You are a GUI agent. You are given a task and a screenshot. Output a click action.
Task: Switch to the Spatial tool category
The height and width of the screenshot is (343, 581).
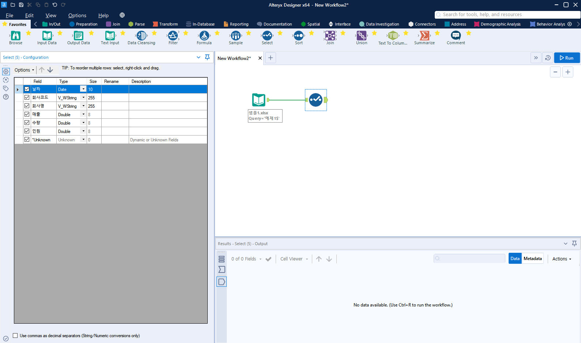pyautogui.click(x=310, y=24)
